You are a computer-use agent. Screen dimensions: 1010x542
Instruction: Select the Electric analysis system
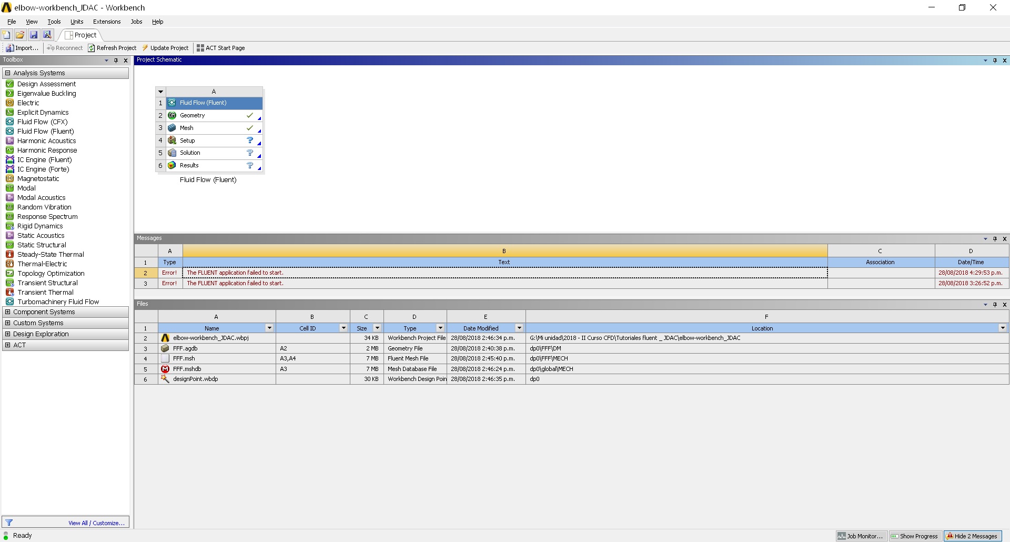(x=28, y=103)
